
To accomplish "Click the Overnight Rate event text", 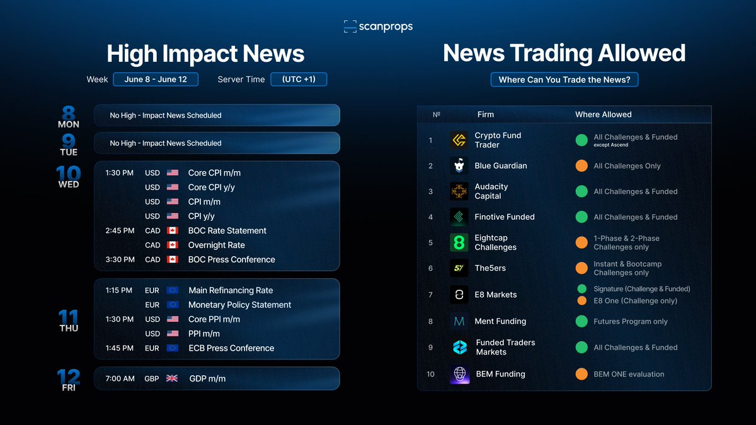I will (217, 245).
